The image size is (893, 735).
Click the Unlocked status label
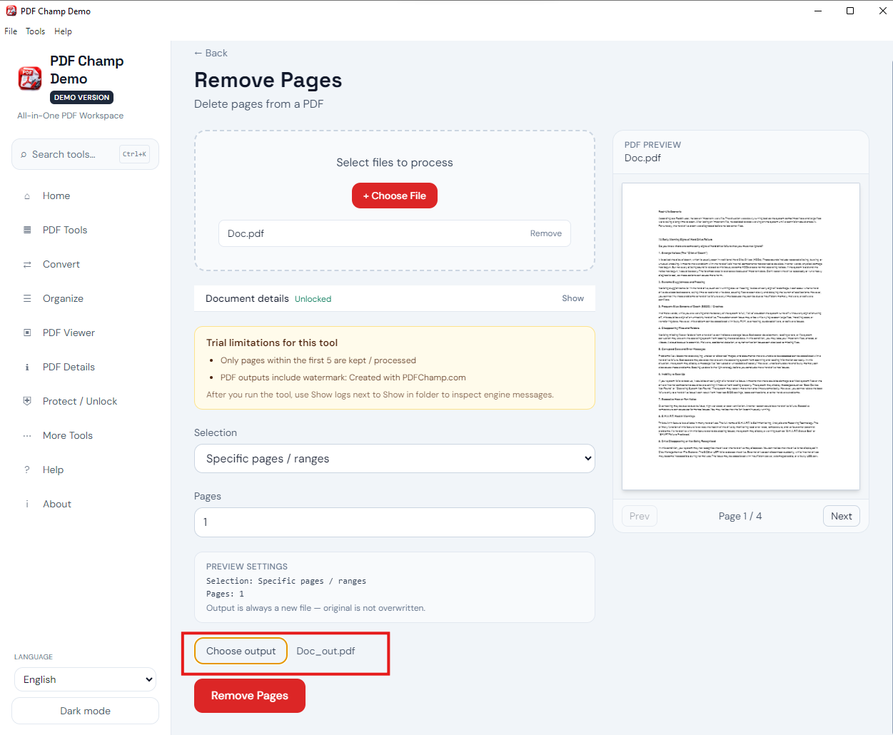[313, 299]
